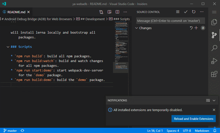Hide the Notifications panel chevron
The height and width of the screenshot is (133, 220).
coord(214,100)
